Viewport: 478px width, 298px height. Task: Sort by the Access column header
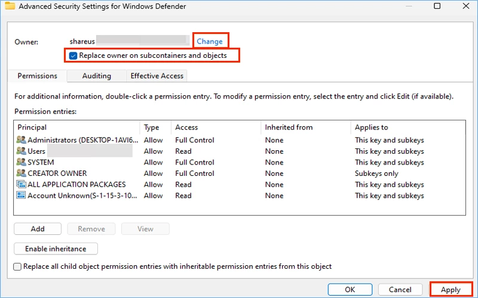point(216,127)
